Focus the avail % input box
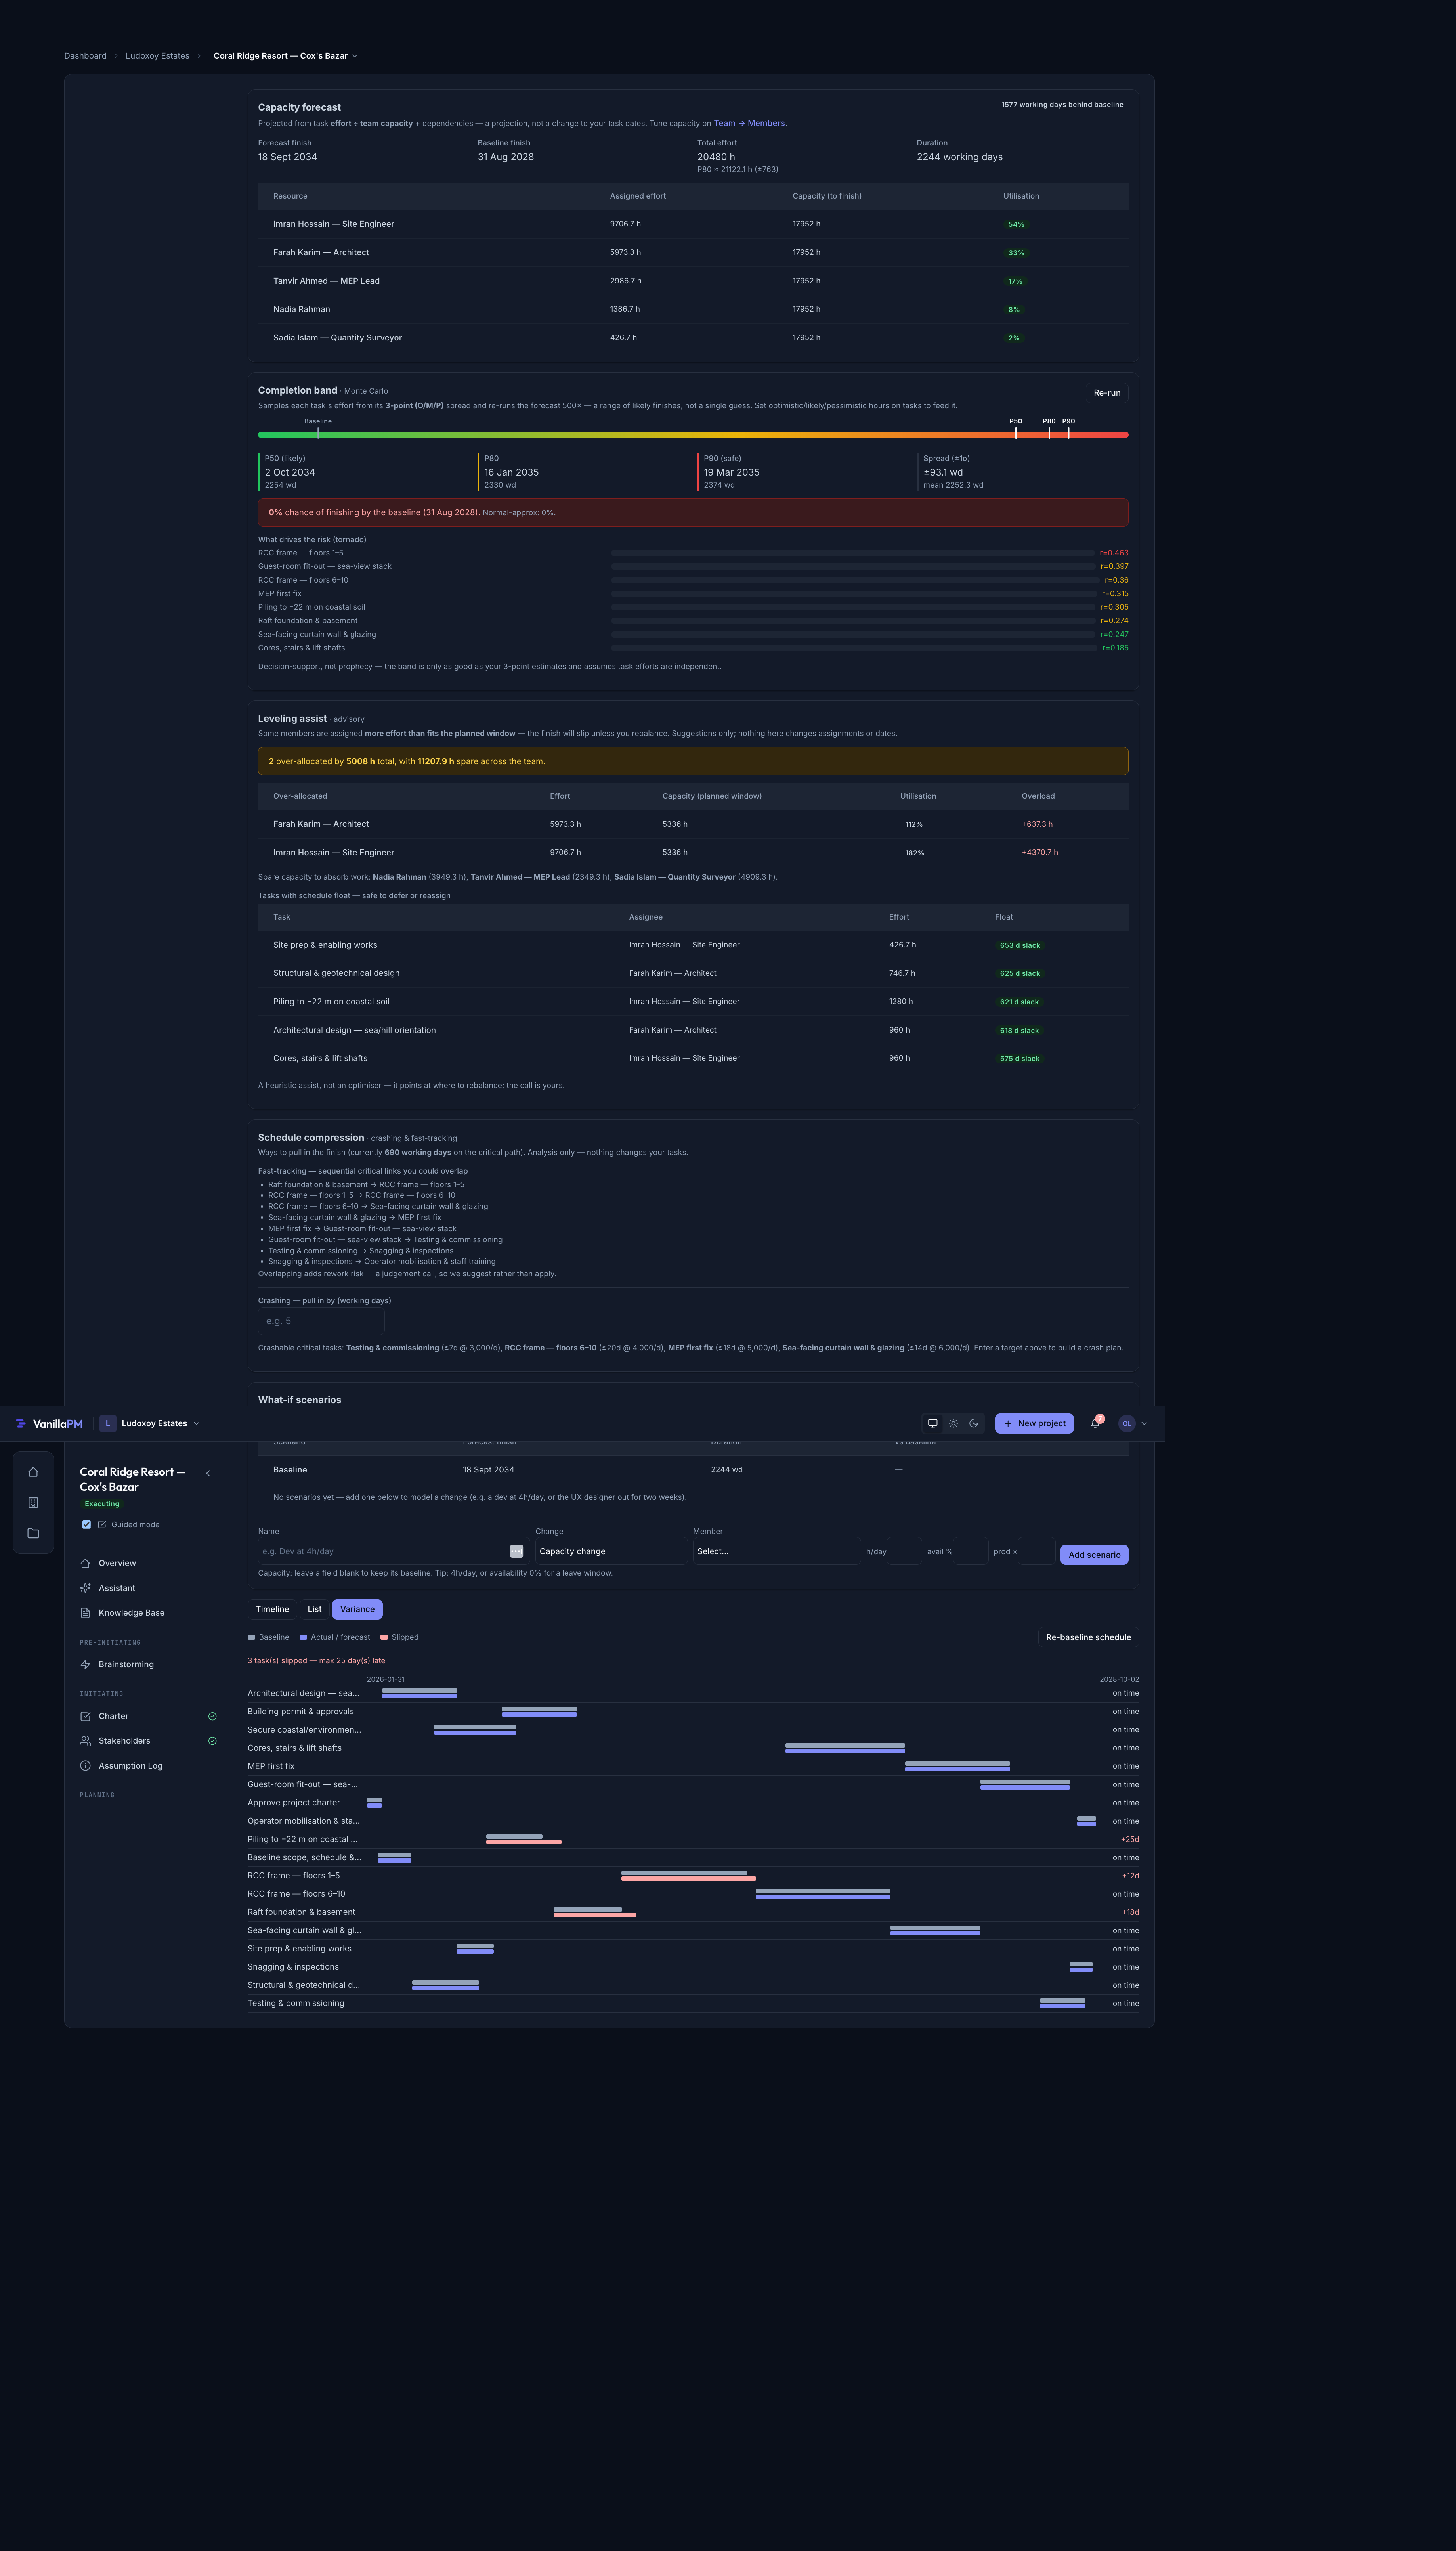 tap(970, 1551)
